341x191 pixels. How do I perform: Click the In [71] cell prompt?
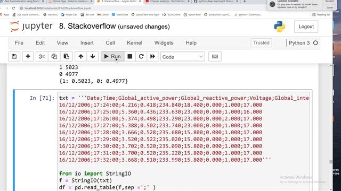pyautogui.click(x=42, y=98)
